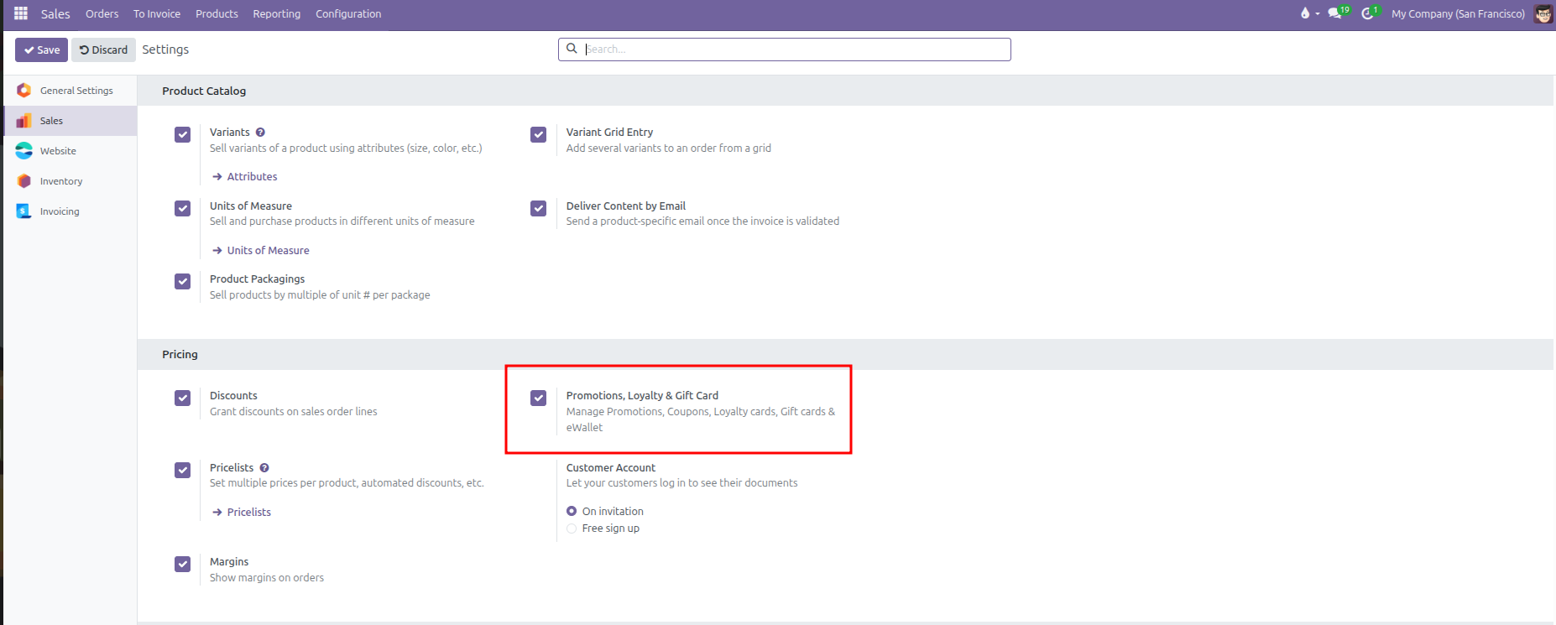Open the apps grid menu icon
Screen dimensions: 1556x625
(21, 13)
